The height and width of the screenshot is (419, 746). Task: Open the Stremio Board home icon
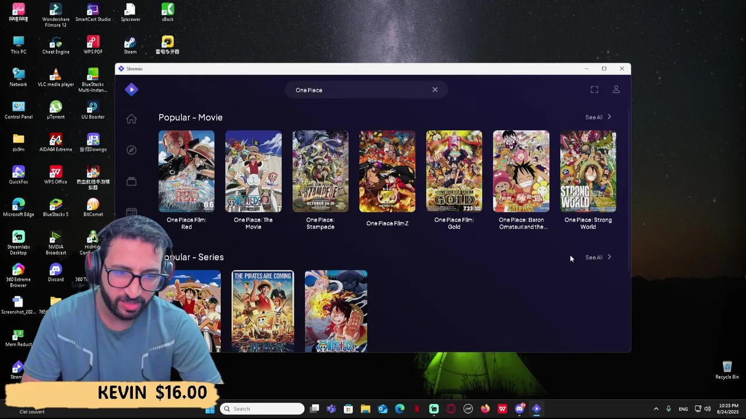[131, 119]
